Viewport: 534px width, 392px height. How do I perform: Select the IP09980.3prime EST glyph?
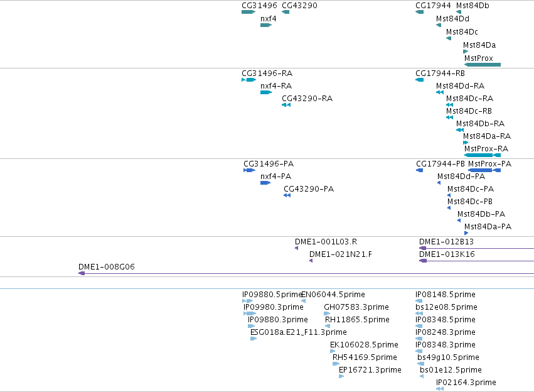[250, 313]
